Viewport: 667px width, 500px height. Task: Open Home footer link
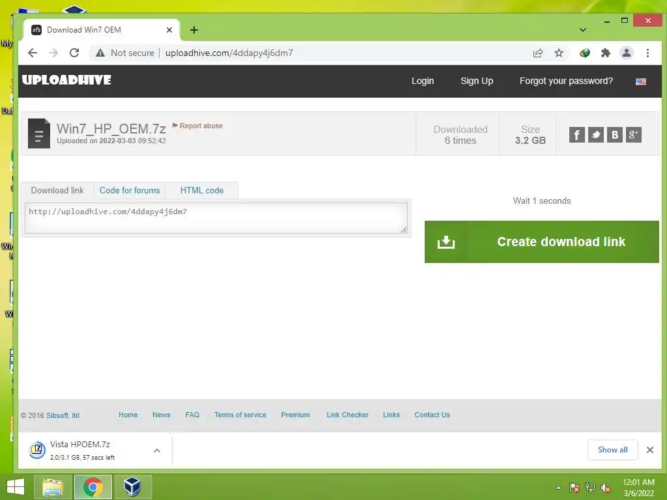[128, 415]
